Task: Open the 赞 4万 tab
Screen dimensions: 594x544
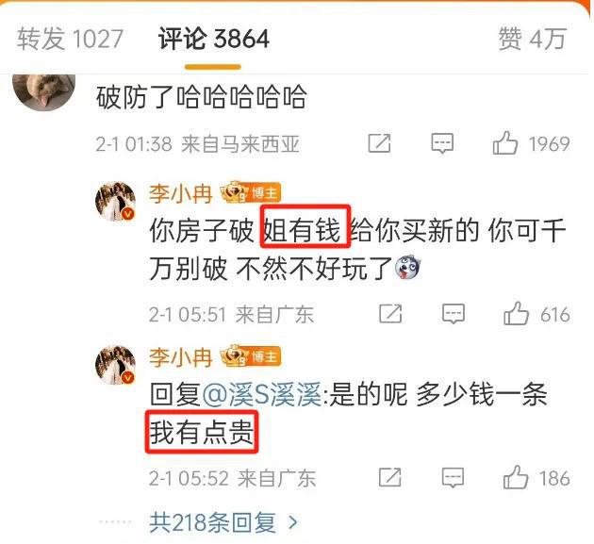Action: pos(533,39)
